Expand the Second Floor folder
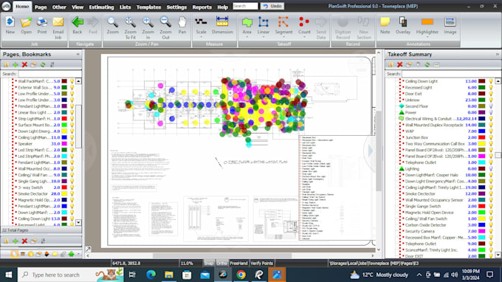 click(x=402, y=106)
